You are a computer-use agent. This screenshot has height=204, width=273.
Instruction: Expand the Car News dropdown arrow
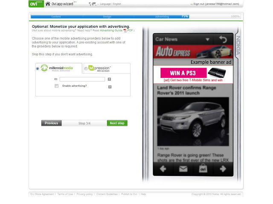tap(208, 40)
